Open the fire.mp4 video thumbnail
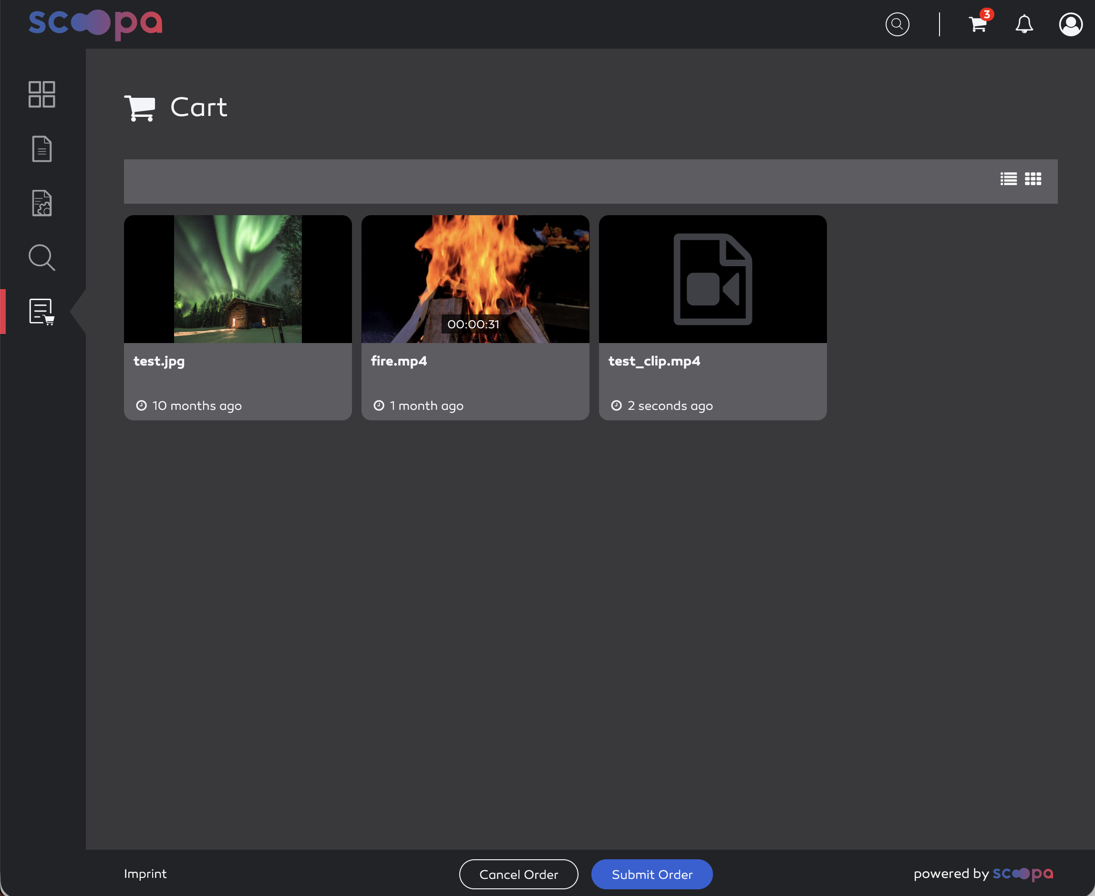 click(x=475, y=279)
